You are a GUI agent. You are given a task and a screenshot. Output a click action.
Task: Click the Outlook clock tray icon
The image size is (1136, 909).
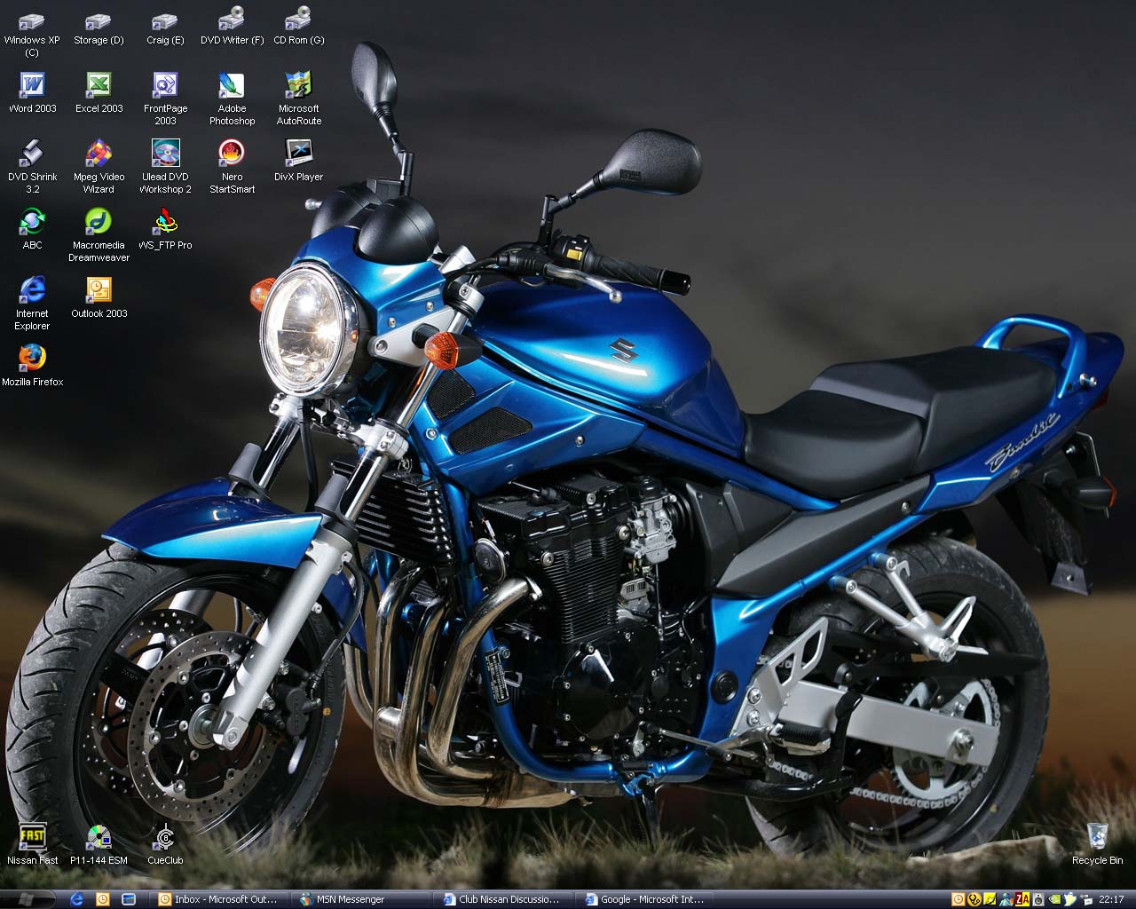(x=958, y=899)
